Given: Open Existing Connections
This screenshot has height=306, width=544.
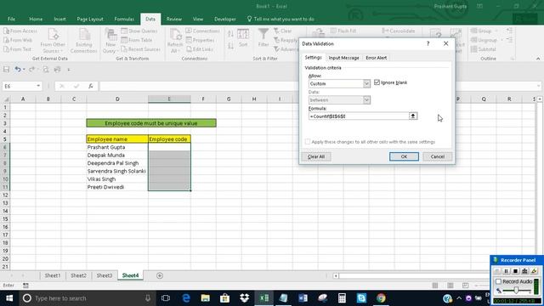Looking at the screenshot, I should 83,41.
